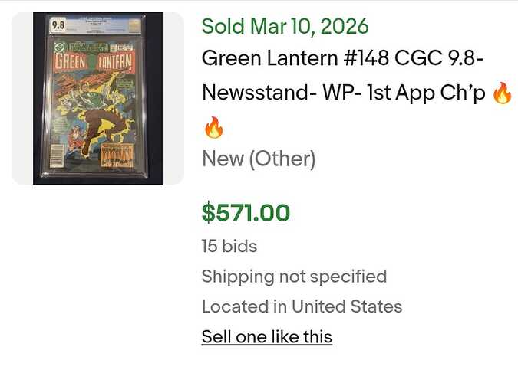Click the gray left margin of thumbnail
This screenshot has height=383, width=518.
[21, 98]
